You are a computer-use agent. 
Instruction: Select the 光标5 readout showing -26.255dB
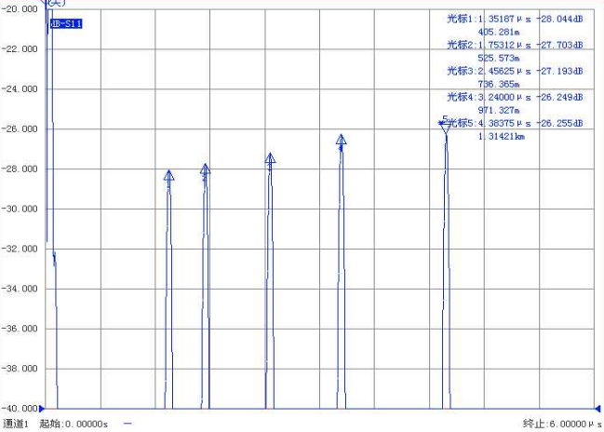515,123
